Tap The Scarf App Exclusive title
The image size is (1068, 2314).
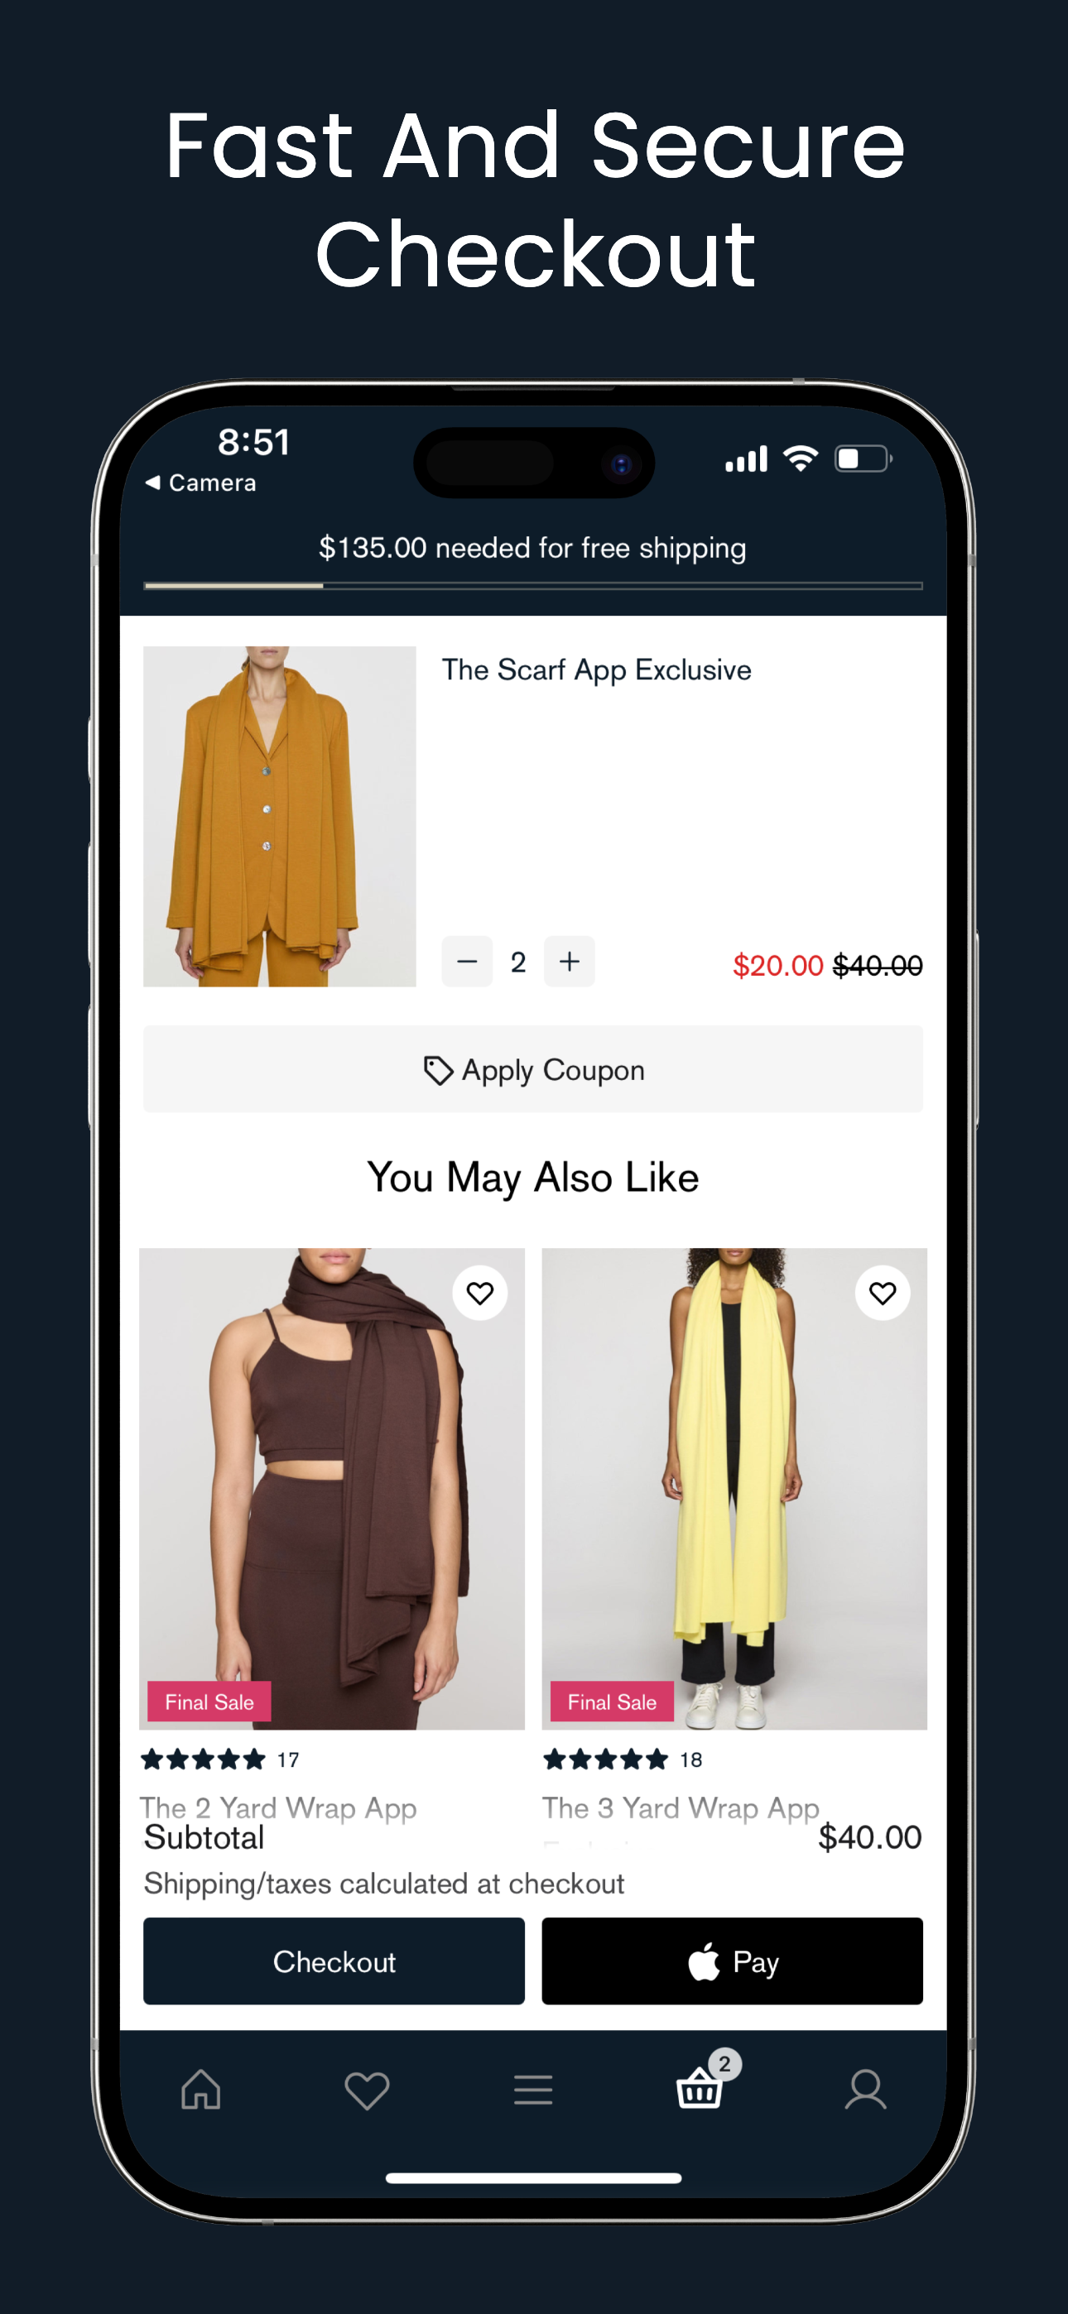[x=596, y=670]
